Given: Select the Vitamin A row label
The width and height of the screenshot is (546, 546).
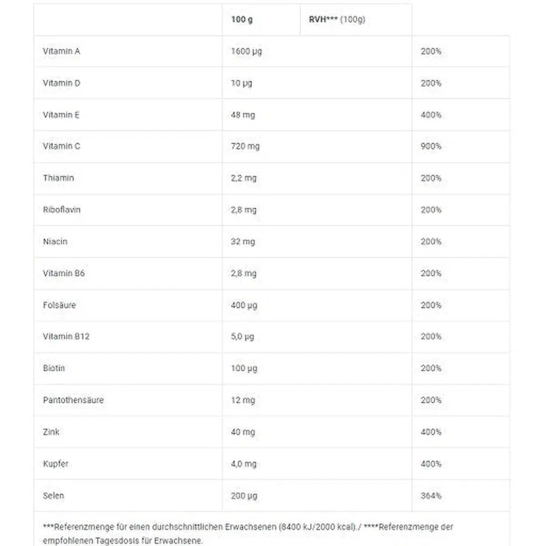Looking at the screenshot, I should (61, 51).
